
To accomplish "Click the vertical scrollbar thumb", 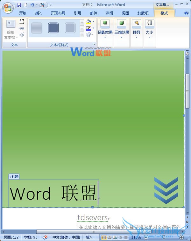I will 187,91.
